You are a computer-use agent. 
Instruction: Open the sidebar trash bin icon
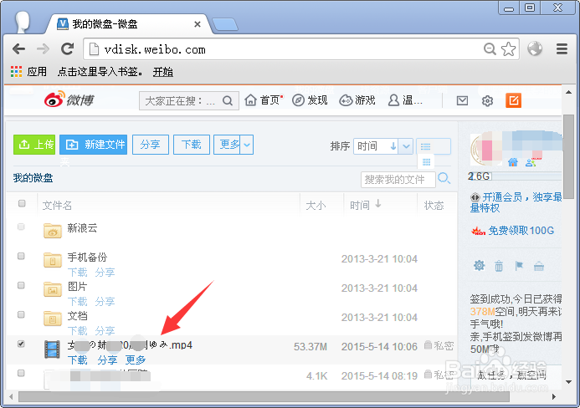click(499, 266)
